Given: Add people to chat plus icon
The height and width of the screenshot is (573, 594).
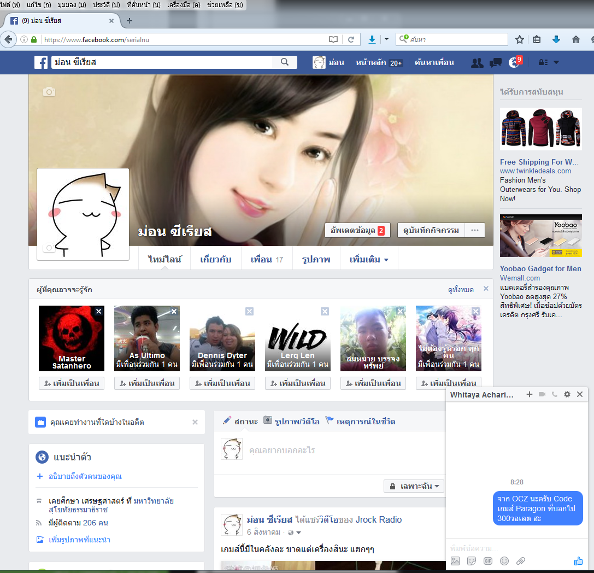Looking at the screenshot, I should (529, 395).
